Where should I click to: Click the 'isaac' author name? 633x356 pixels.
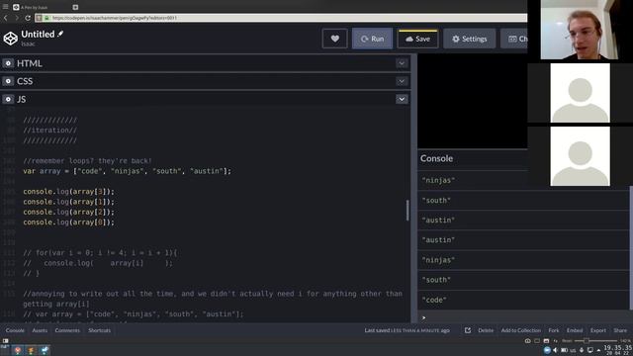[28, 44]
